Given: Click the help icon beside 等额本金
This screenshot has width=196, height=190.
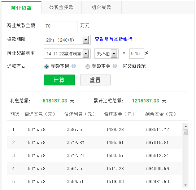Looking at the screenshot, I should tap(115, 66).
